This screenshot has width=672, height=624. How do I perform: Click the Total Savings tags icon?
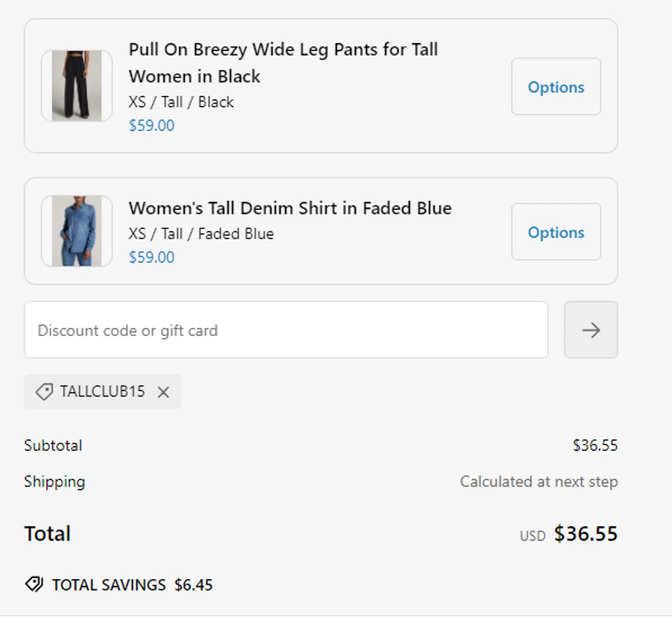(34, 584)
